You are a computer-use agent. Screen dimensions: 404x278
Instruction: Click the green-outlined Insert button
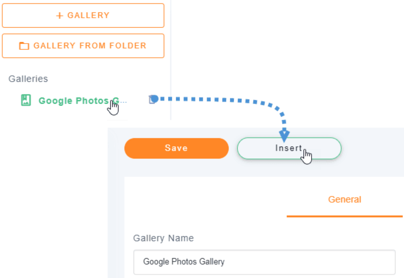point(289,148)
